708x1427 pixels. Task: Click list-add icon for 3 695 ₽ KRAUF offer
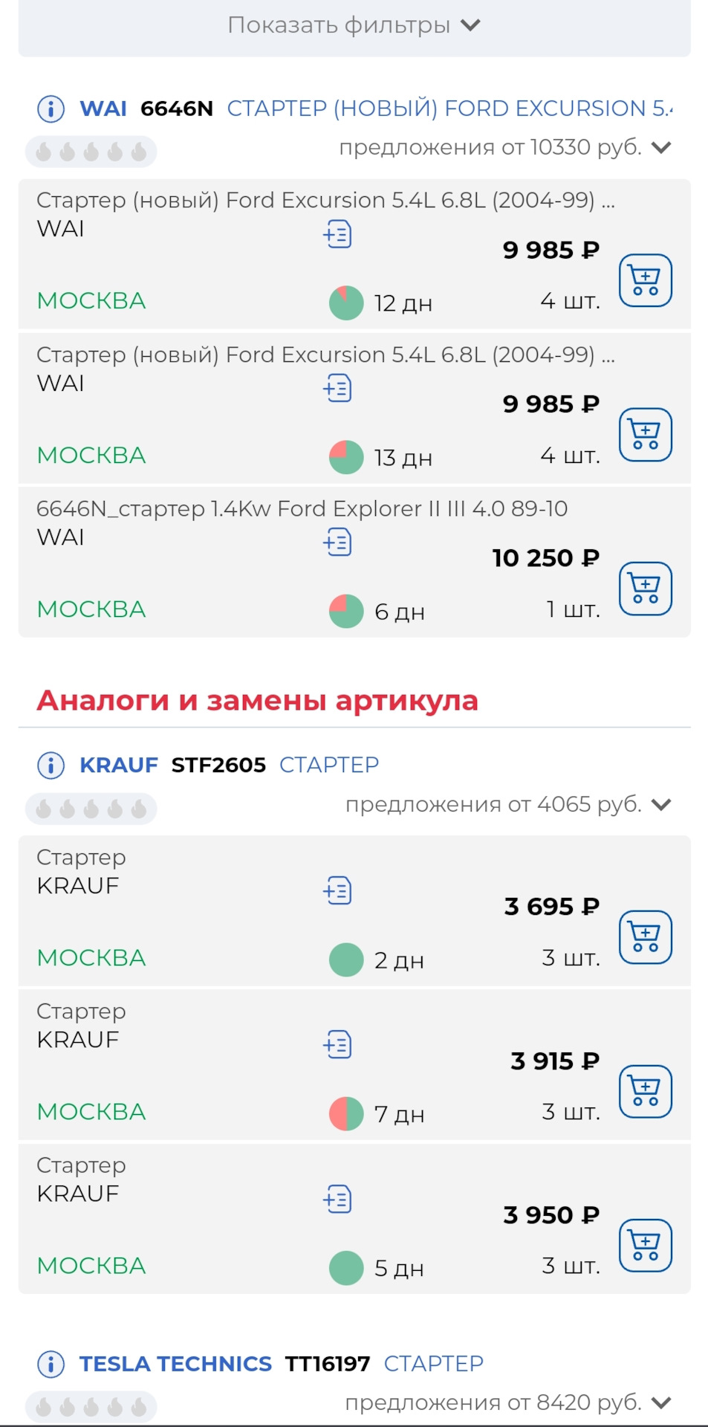pos(337,890)
